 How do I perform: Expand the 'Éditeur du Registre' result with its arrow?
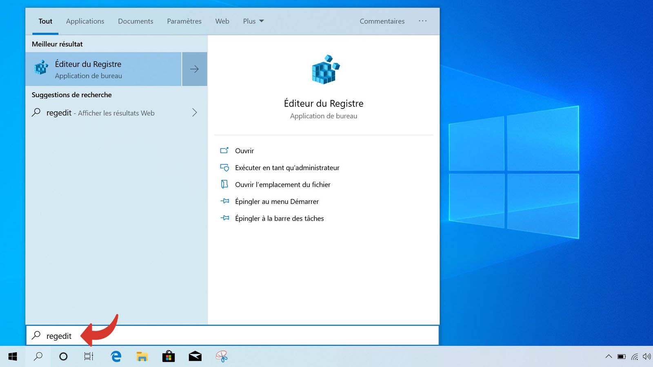pos(194,69)
